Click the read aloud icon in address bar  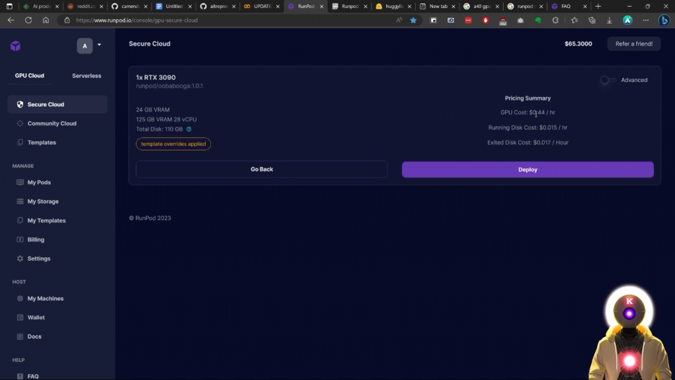[399, 20]
